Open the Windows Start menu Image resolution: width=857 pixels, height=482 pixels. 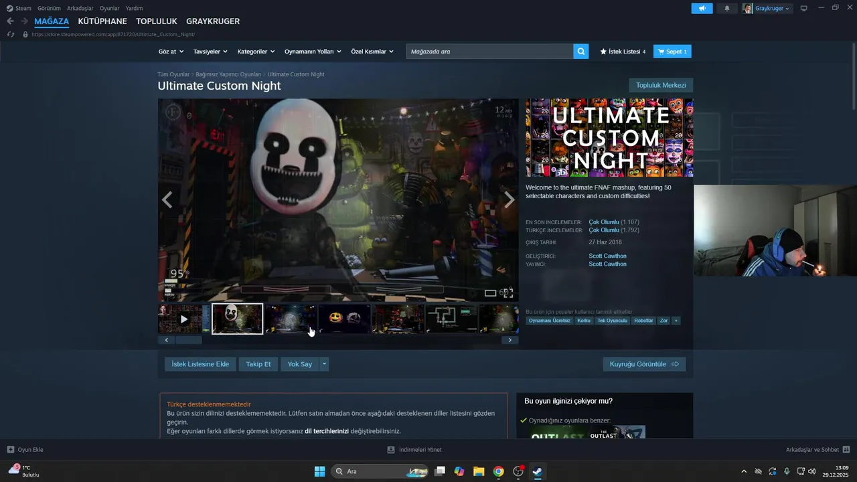click(x=319, y=471)
